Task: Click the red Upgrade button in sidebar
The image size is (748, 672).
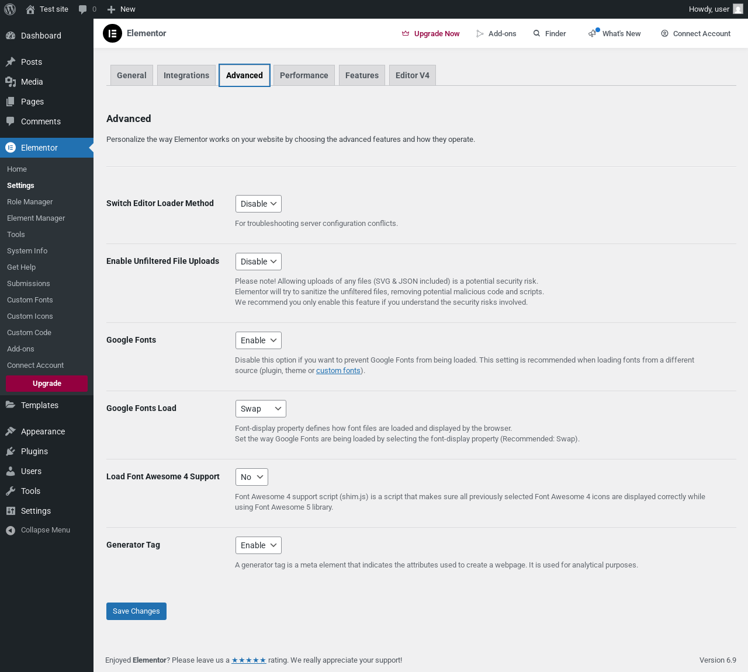Action: [x=47, y=384]
